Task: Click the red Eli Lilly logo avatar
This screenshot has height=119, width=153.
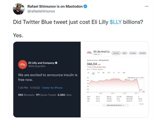Action: coord(22,65)
